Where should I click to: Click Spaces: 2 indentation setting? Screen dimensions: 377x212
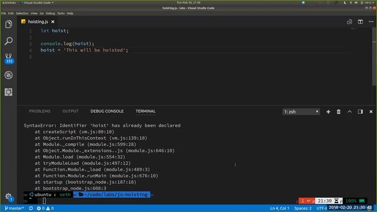[303, 208]
